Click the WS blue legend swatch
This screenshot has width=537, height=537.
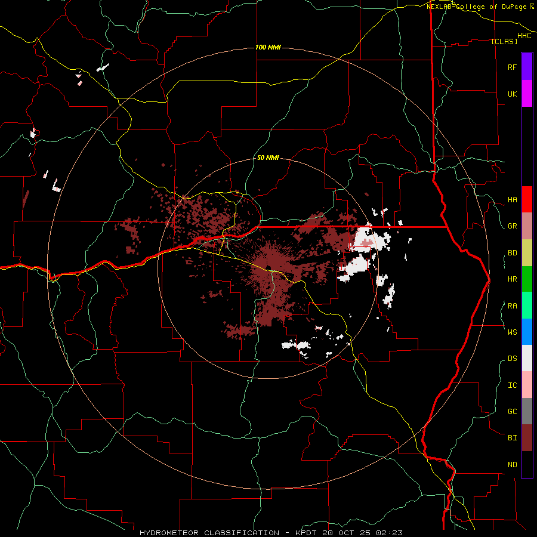[x=527, y=332]
